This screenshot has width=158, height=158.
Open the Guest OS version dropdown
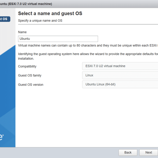pos(120,84)
